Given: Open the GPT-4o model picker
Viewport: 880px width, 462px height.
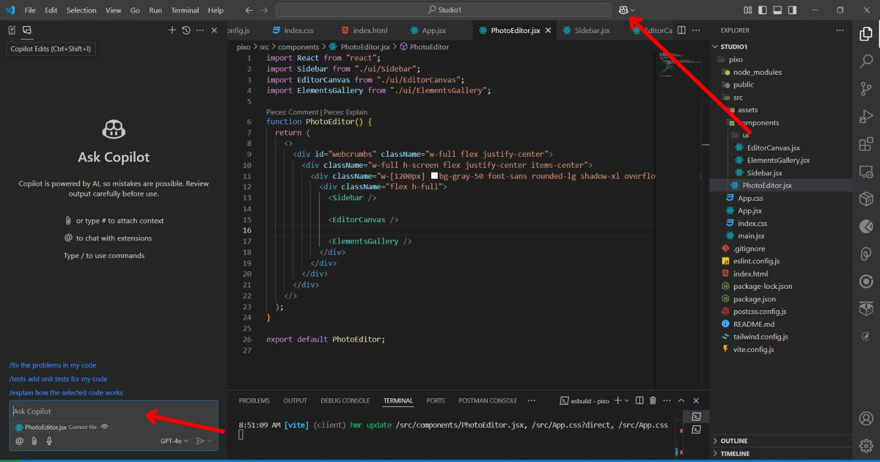Looking at the screenshot, I should tap(174, 441).
